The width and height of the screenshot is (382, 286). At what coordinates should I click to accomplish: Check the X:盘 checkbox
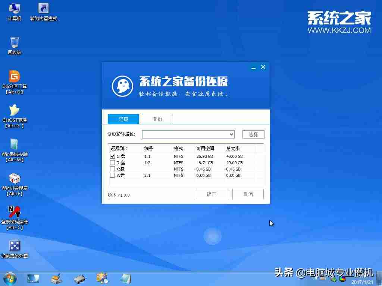(x=112, y=169)
